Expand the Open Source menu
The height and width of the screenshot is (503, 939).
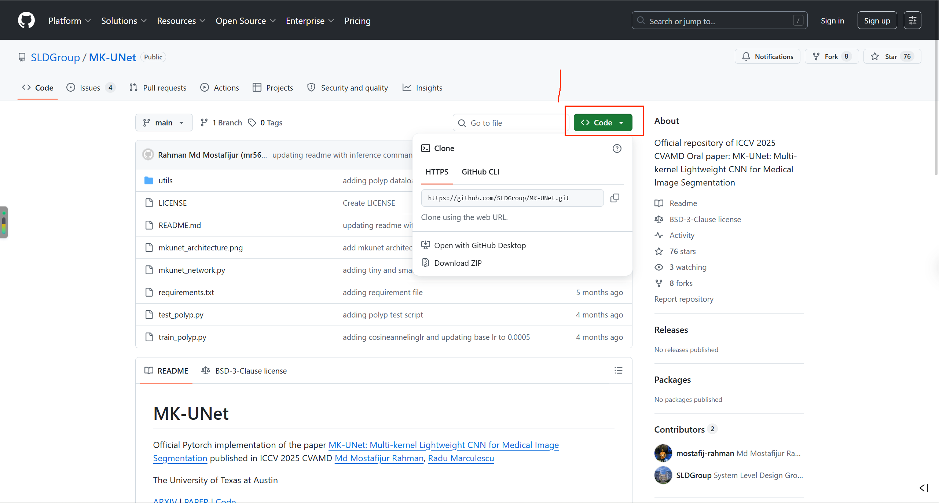246,21
